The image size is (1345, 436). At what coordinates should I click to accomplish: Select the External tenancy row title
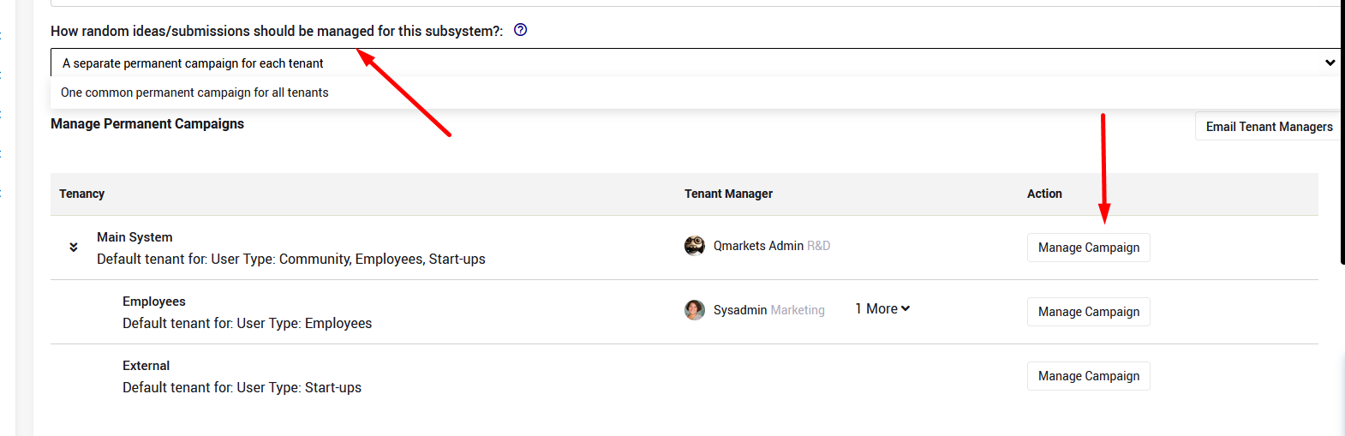146,366
